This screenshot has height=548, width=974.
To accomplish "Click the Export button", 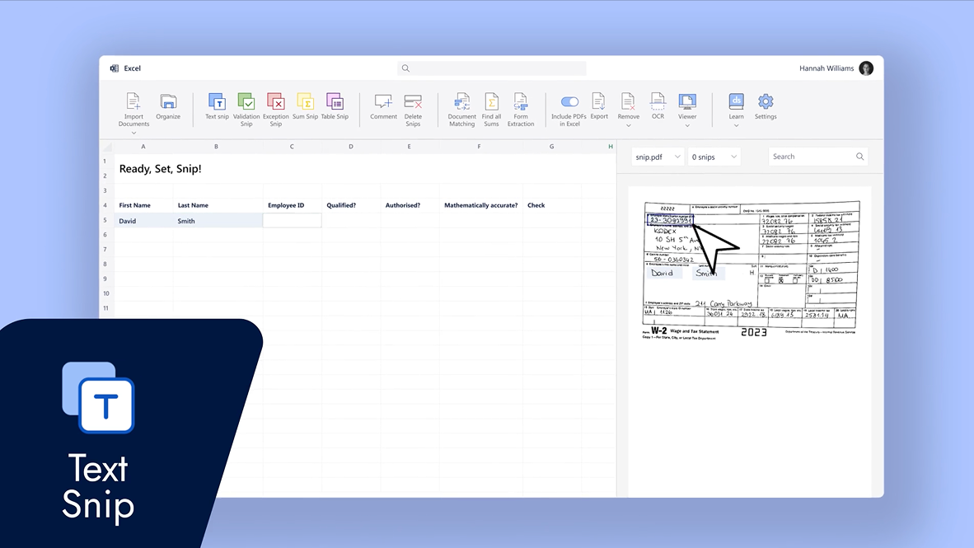I will pos(599,102).
